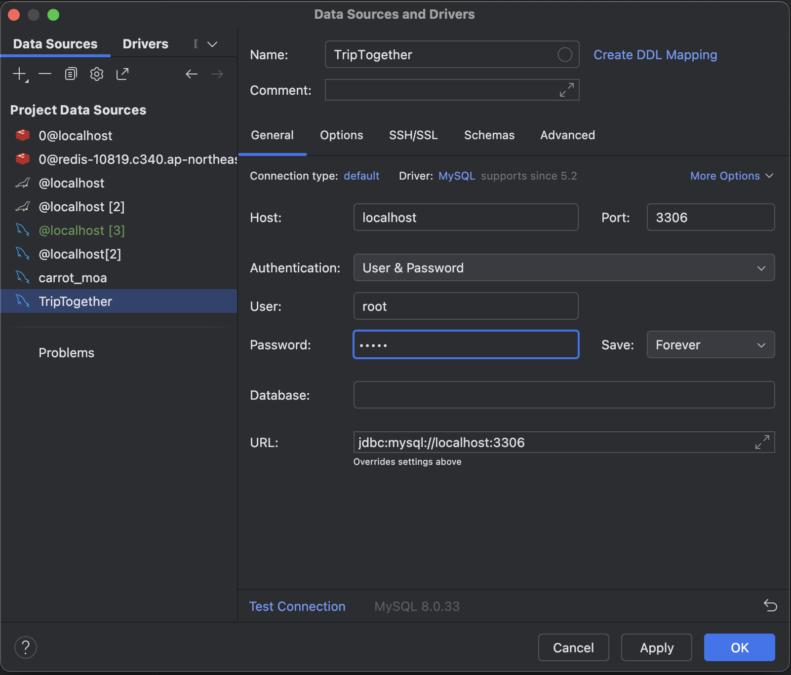Show hidden tabs with the chevron
The width and height of the screenshot is (791, 675).
tap(212, 44)
